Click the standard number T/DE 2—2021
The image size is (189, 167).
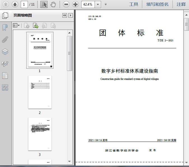pyautogui.click(x=165, y=40)
